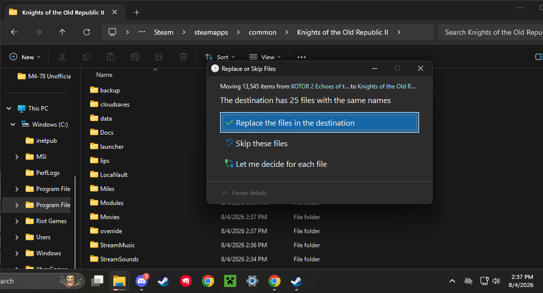Navigate to steamapps in the breadcrumb
This screenshot has height=293, width=543.
coord(211,32)
